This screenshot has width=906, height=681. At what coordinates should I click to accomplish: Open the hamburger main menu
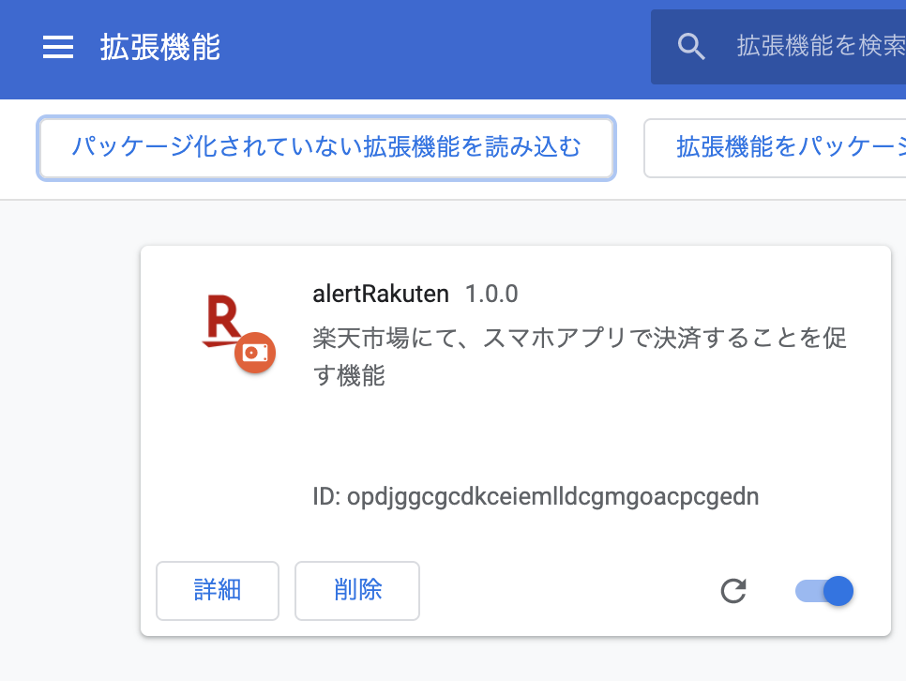pyautogui.click(x=58, y=47)
